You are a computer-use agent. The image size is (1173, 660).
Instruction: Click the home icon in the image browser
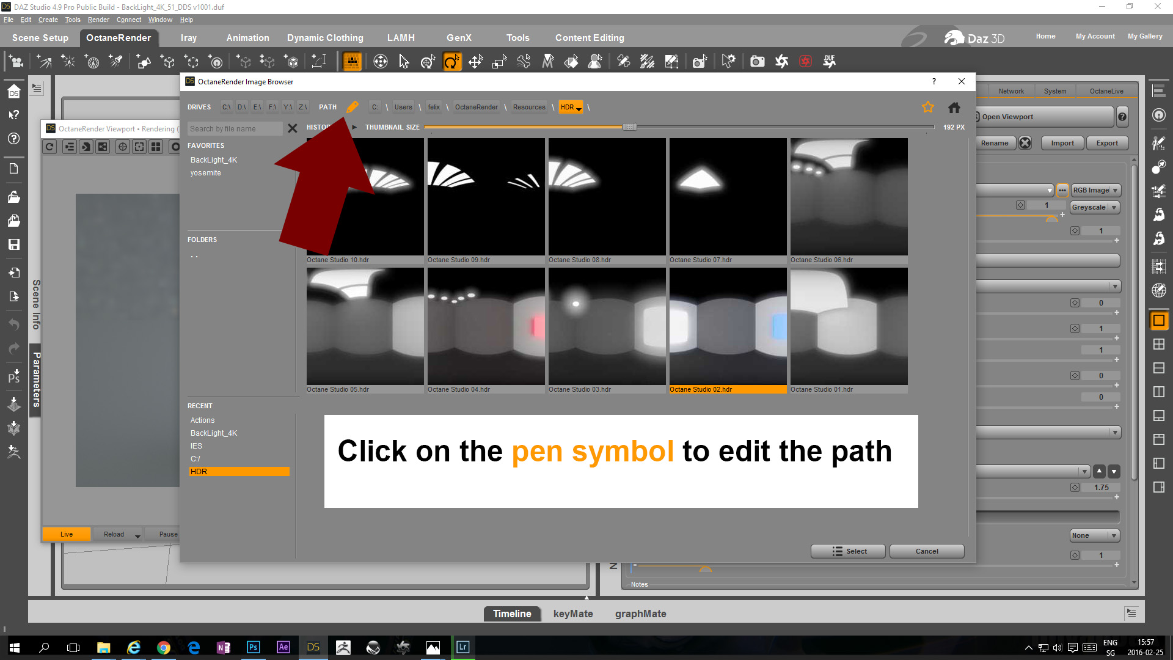coord(954,108)
